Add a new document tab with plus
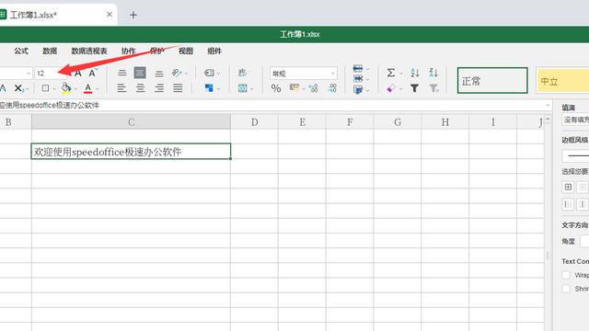Screen dimensions: 589x331 click(x=133, y=15)
